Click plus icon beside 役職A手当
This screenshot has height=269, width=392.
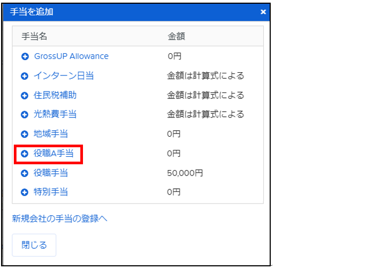24,154
